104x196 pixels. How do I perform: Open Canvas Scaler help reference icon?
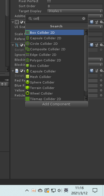click(91, 22)
